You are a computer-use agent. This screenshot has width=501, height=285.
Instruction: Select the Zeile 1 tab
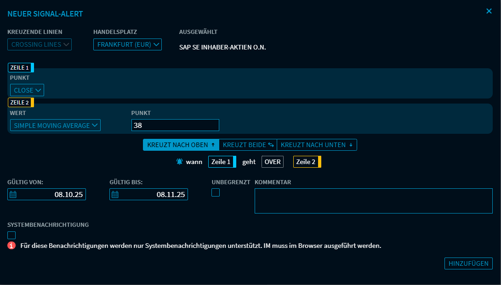pos(21,67)
